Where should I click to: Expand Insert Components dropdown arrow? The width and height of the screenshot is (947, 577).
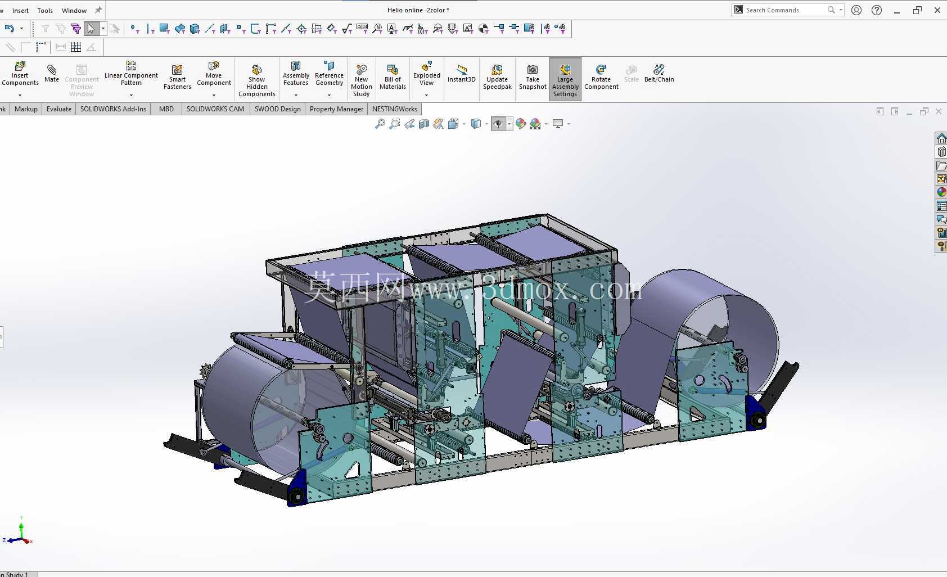coord(20,95)
